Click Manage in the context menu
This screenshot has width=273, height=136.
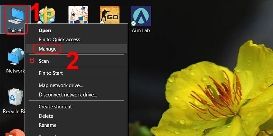[47, 49]
